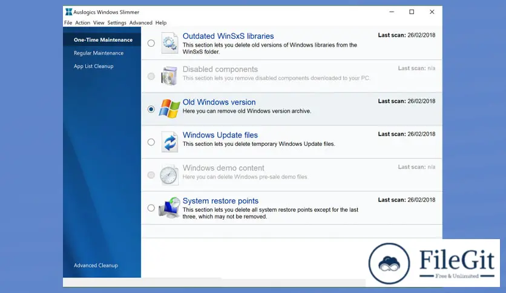
Task: Select the Disabled components radio button
Action: coord(151,76)
